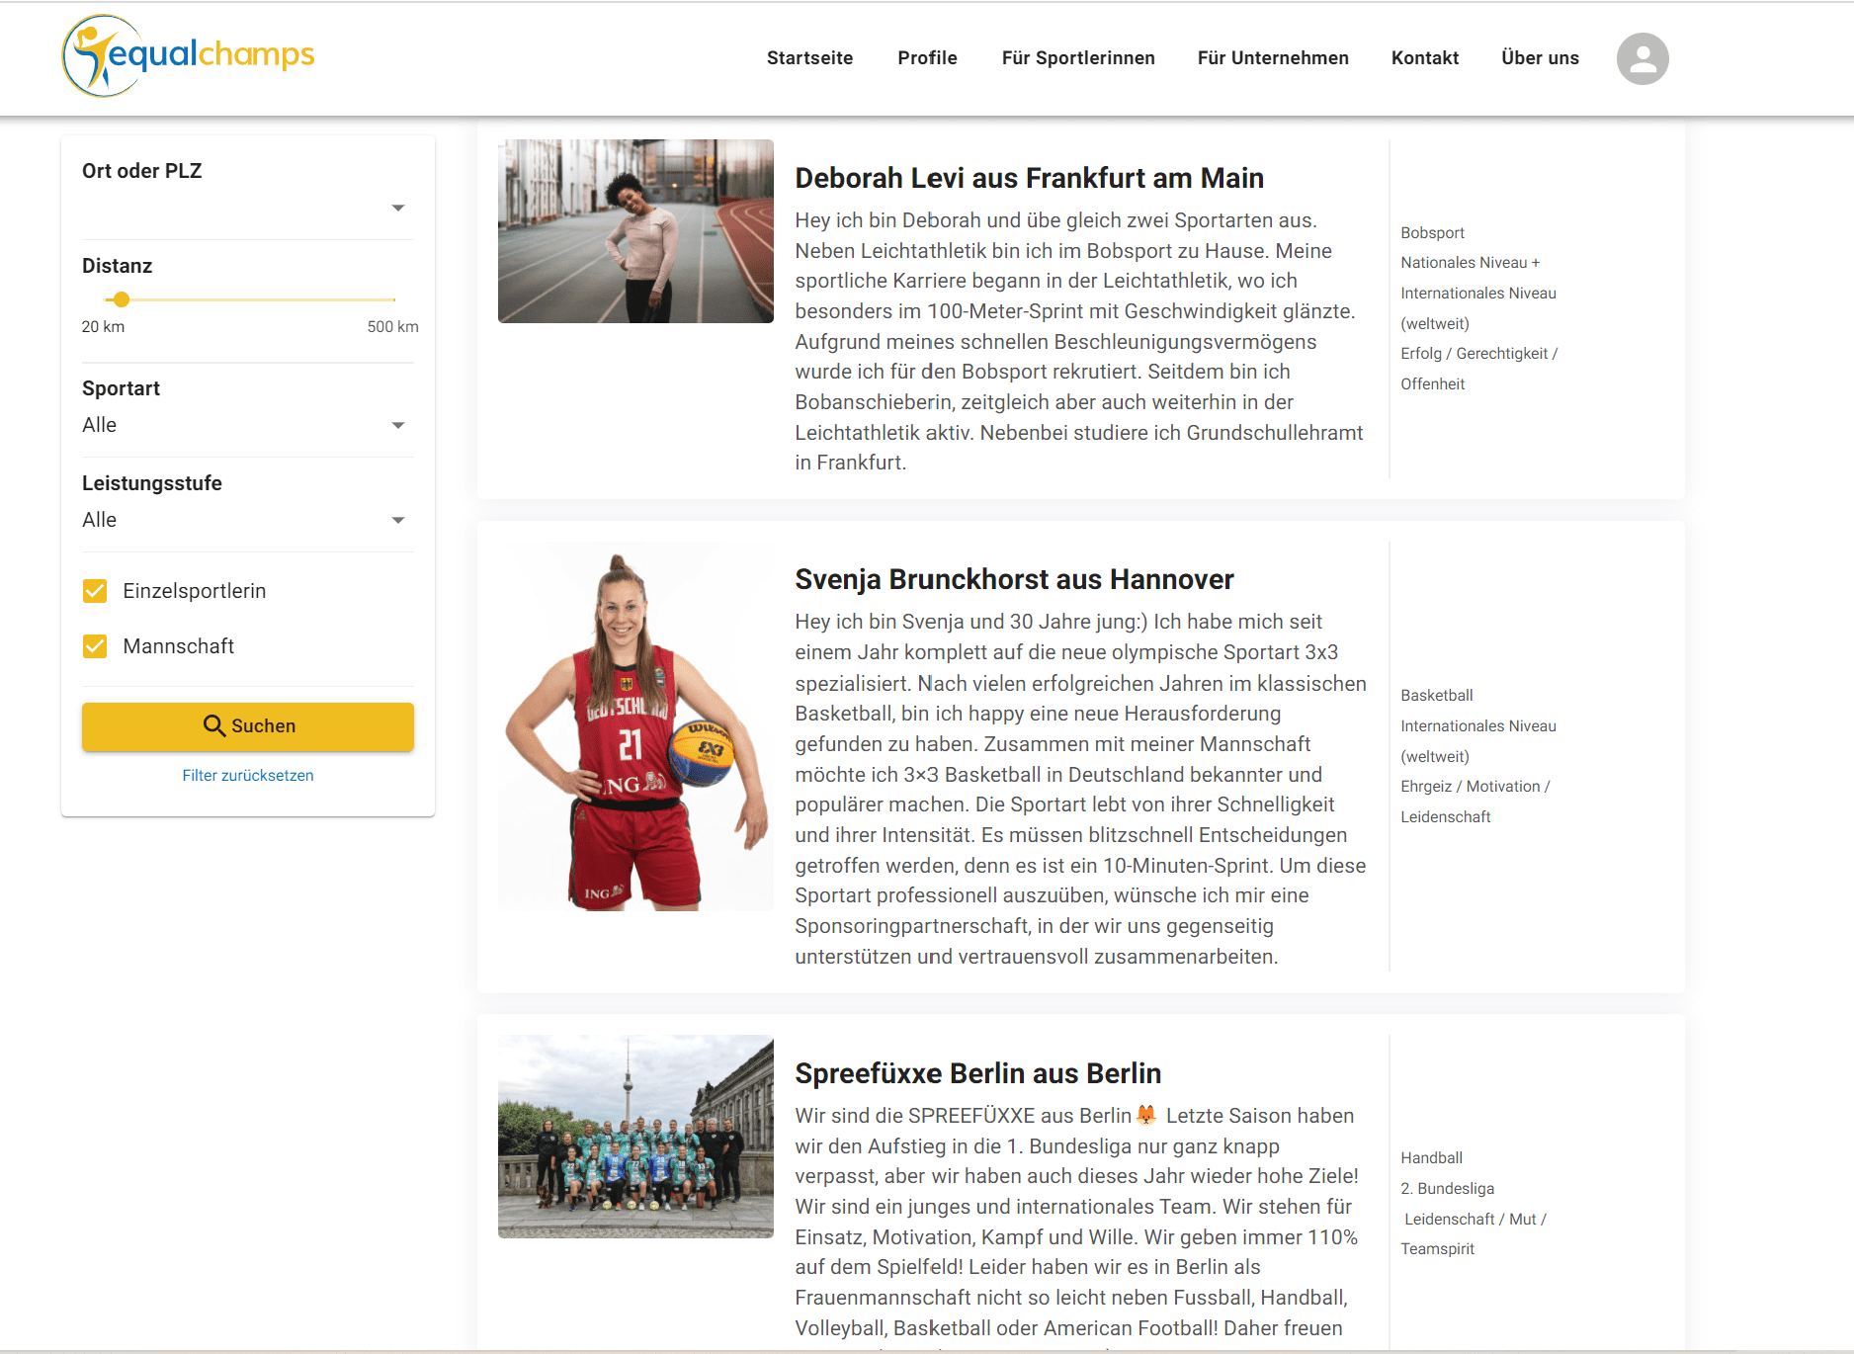The image size is (1854, 1354).
Task: Open the Profile menu item
Action: point(927,58)
